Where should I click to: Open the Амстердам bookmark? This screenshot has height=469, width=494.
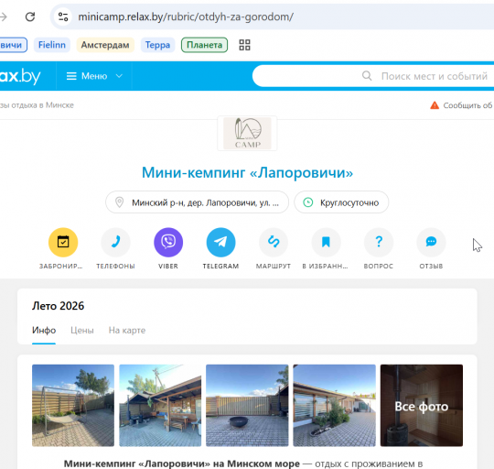105,45
